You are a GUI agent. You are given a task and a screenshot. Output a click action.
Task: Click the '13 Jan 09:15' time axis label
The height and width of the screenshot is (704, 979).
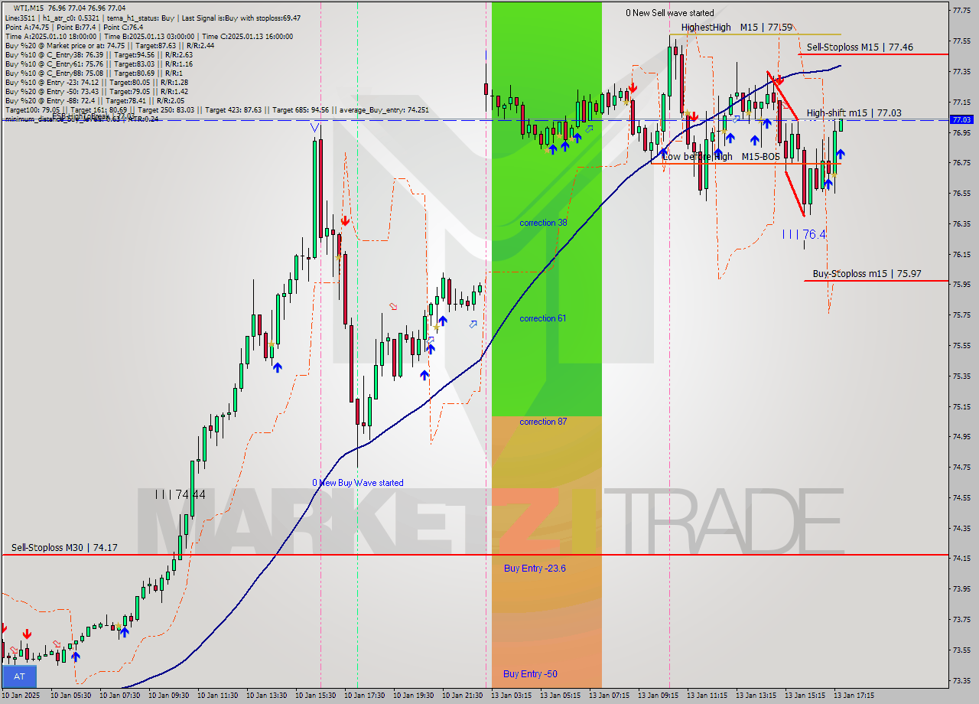click(x=659, y=696)
